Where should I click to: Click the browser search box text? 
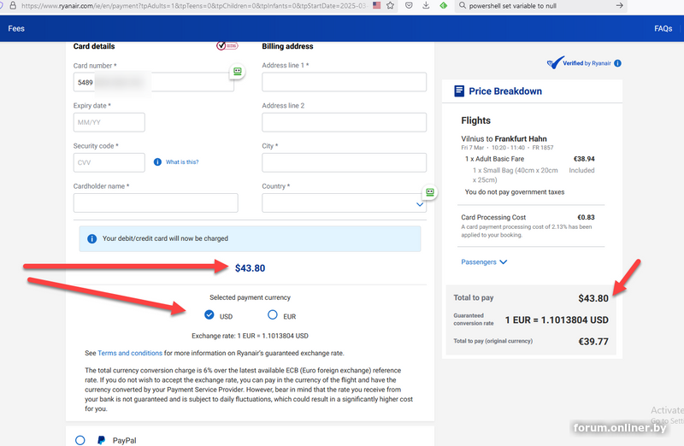[512, 6]
